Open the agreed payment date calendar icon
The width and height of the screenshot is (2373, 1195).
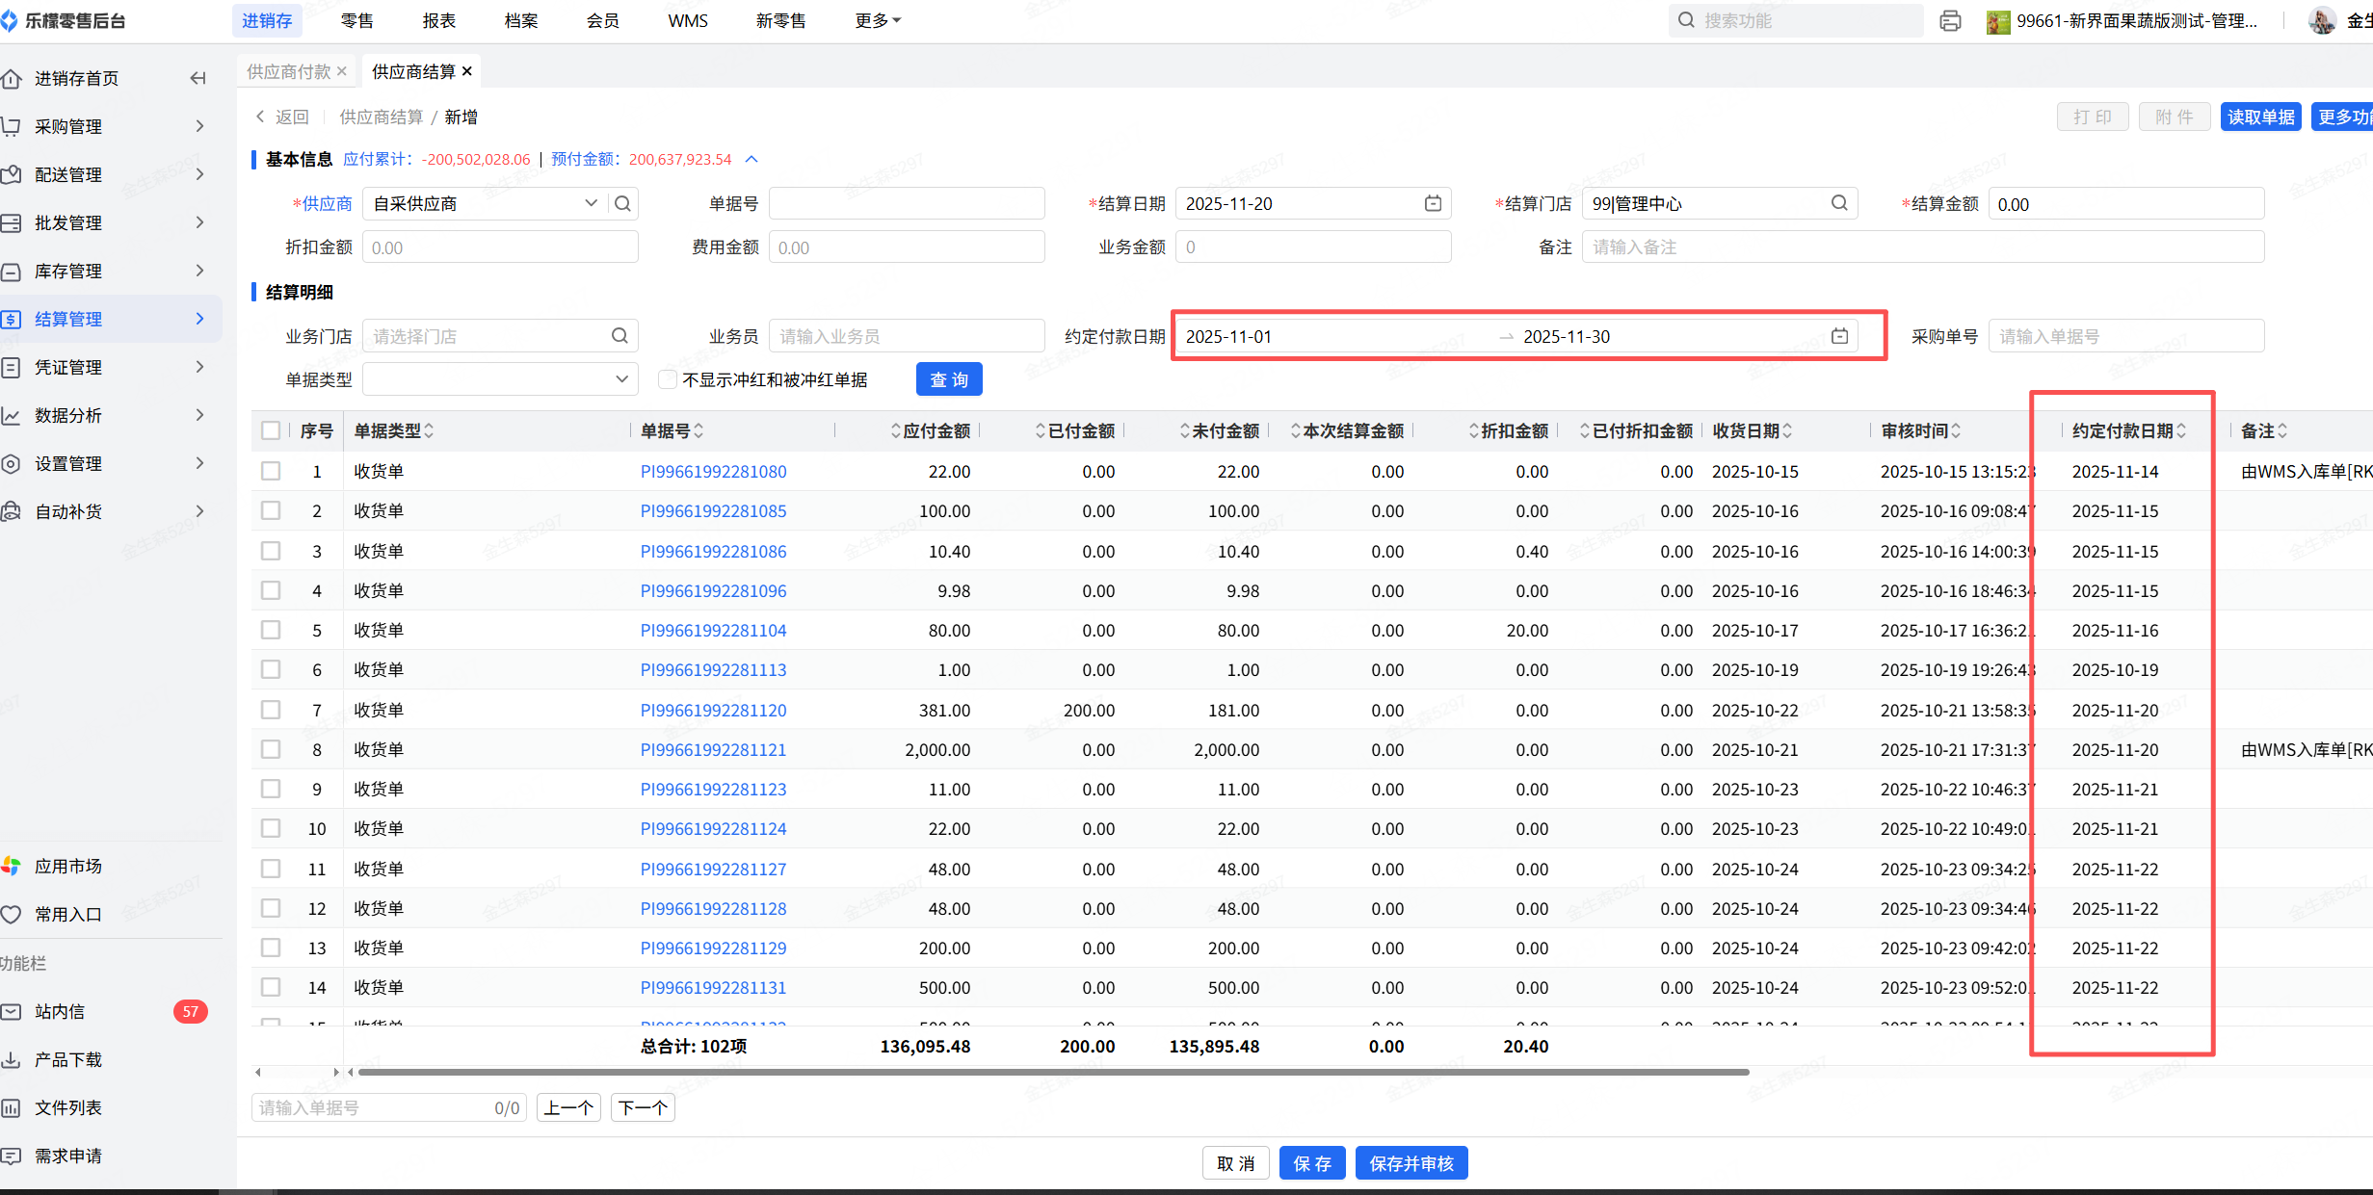1839,336
